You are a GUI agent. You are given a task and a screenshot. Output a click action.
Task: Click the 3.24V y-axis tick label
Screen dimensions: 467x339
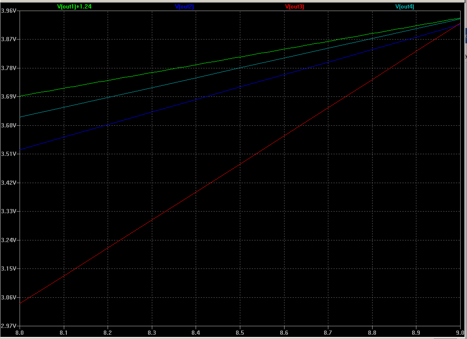coord(9,240)
